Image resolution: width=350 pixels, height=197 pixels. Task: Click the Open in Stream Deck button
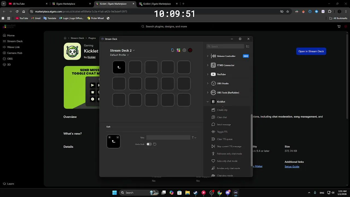[x=311, y=51]
